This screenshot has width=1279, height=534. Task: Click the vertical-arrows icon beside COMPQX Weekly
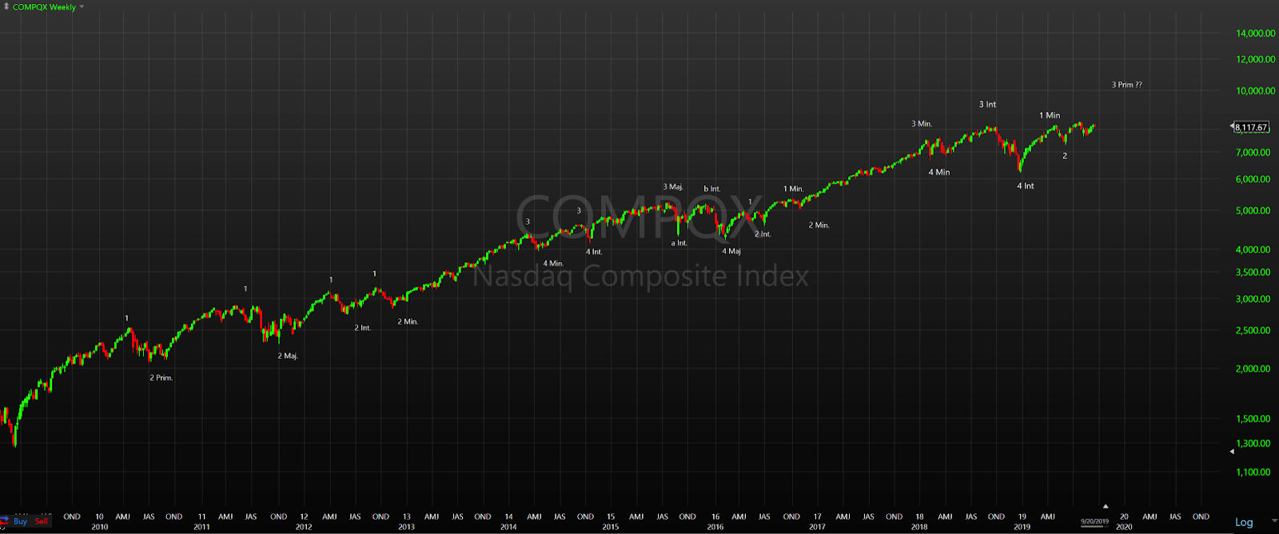pyautogui.click(x=6, y=6)
